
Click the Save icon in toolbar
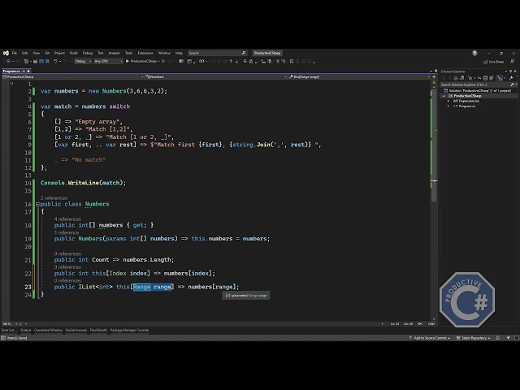tap(41, 62)
